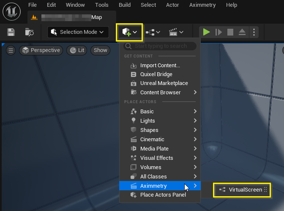Select the Aximmetry entry under Place Actors
The width and height of the screenshot is (284, 211).
coord(160,186)
